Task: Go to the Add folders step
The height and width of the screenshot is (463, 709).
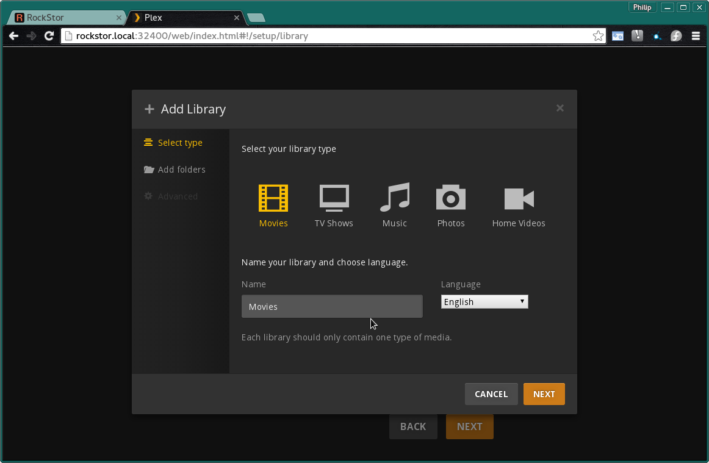Action: click(175, 170)
